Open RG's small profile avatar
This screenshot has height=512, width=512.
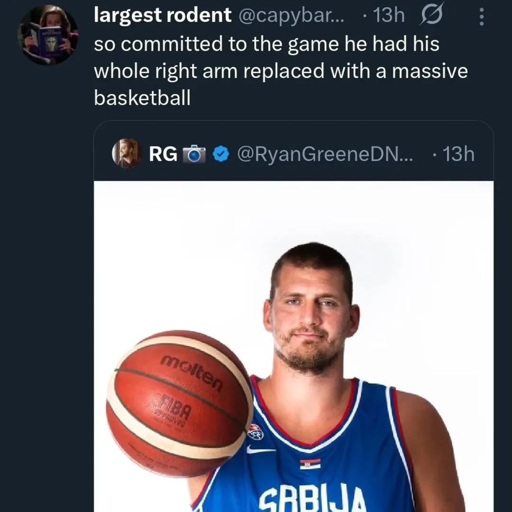(127, 154)
